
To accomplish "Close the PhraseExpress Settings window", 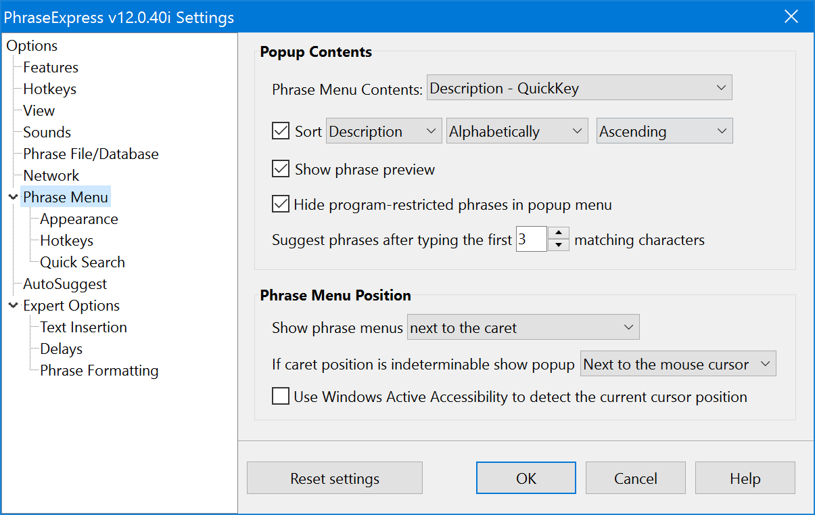I will (x=791, y=17).
